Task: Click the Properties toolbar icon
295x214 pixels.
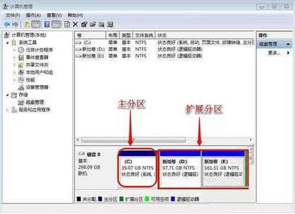Action: [84, 24]
